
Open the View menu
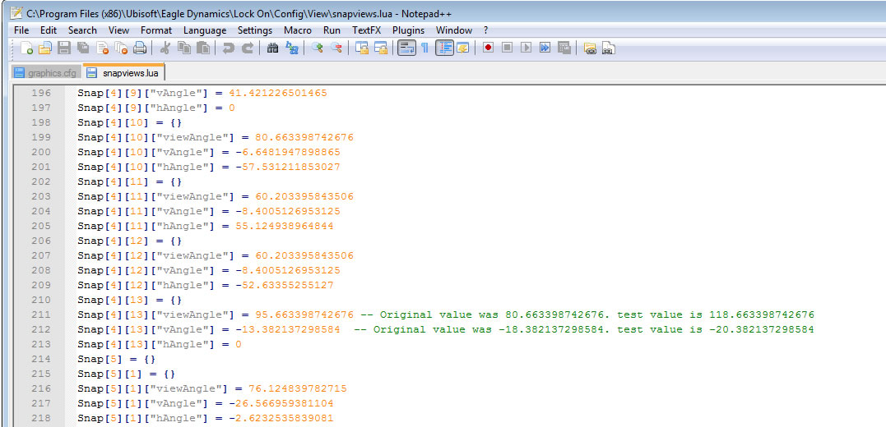pos(118,30)
